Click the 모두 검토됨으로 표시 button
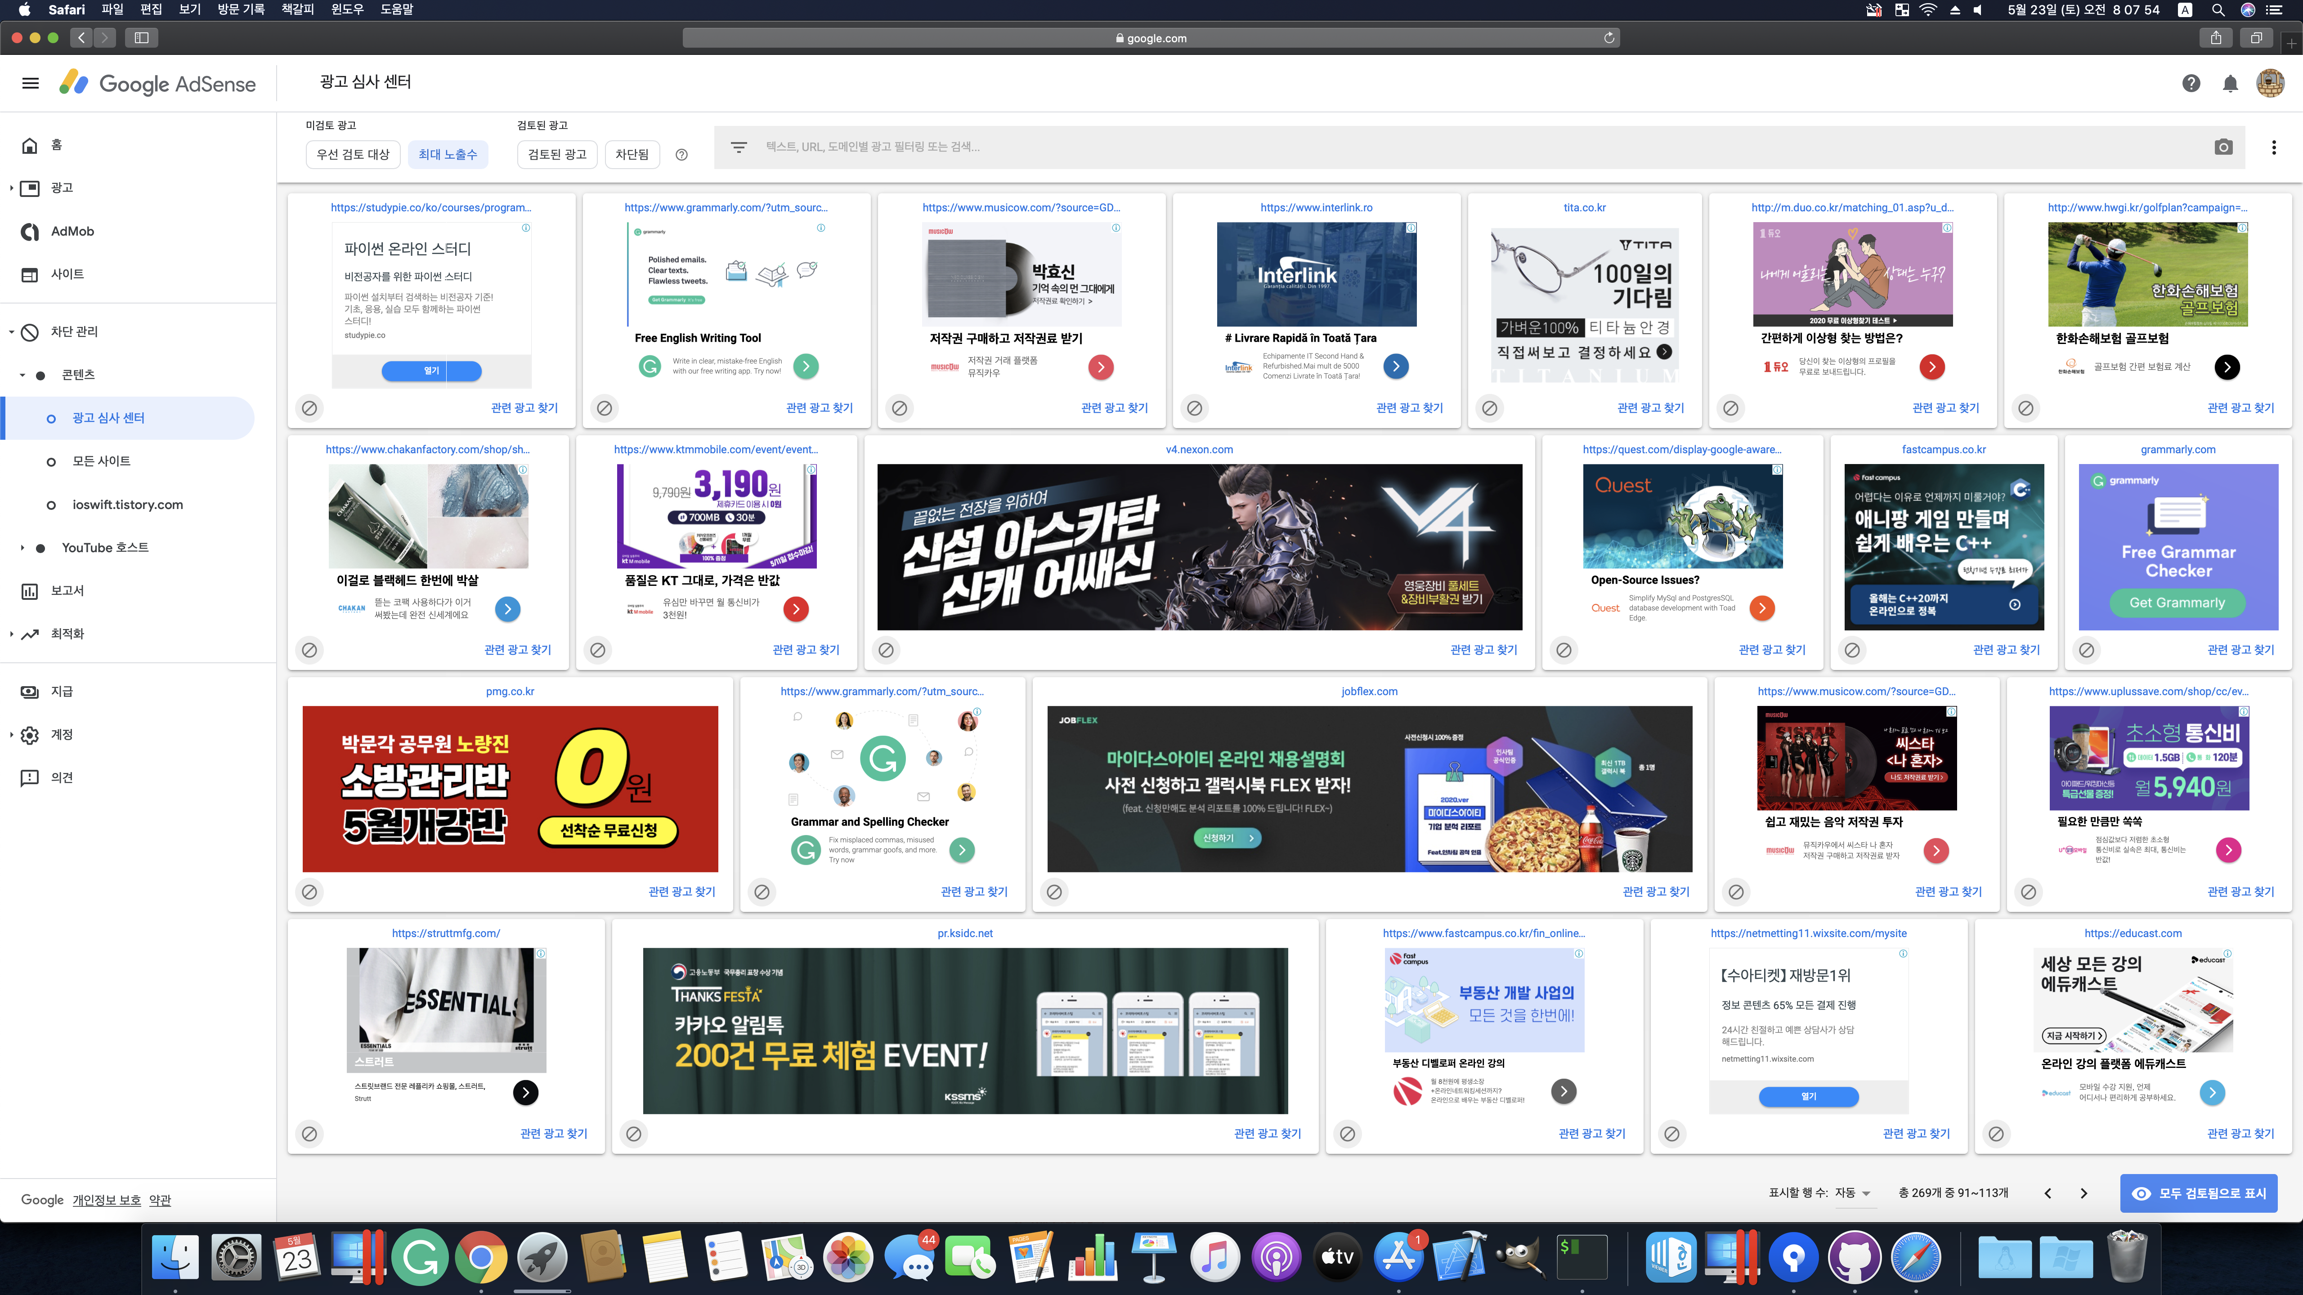 2198,1193
